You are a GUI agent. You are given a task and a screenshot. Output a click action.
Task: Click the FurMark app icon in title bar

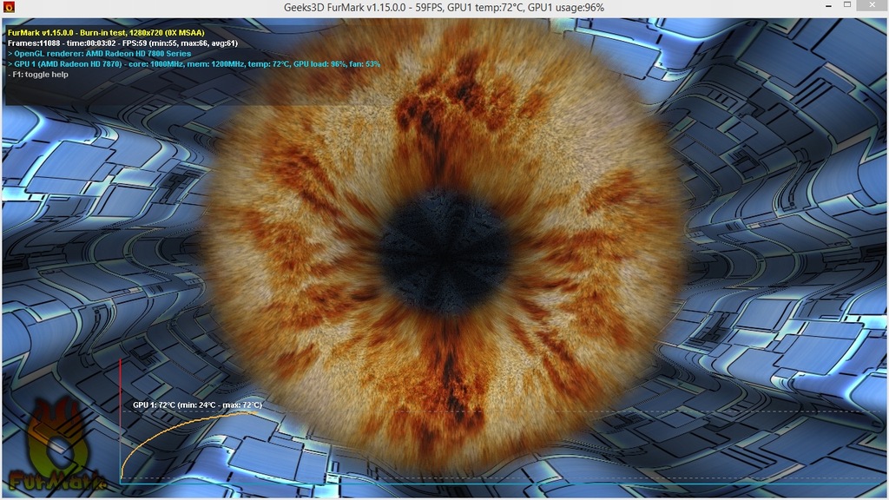(9, 7)
